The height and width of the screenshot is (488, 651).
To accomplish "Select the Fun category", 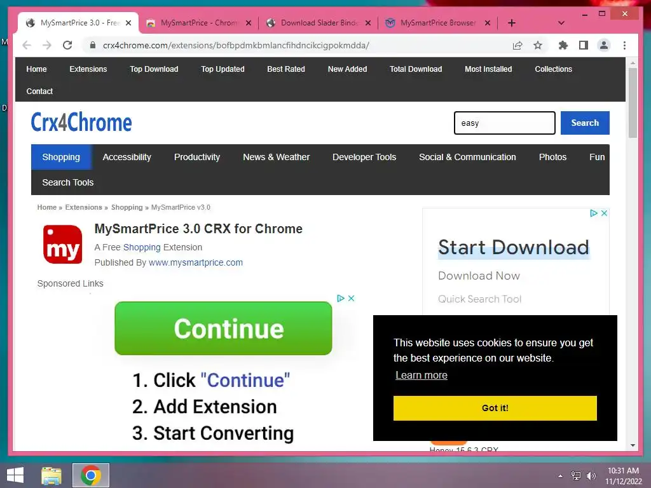I will 596,157.
